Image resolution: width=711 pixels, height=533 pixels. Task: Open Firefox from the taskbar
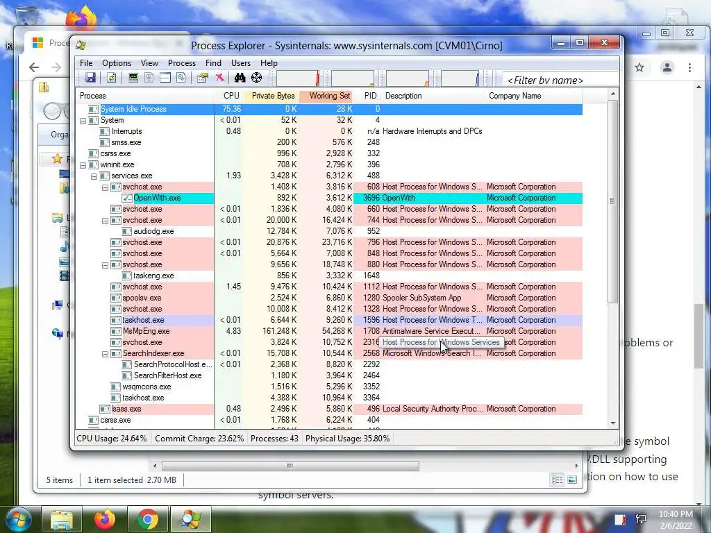coord(105,519)
